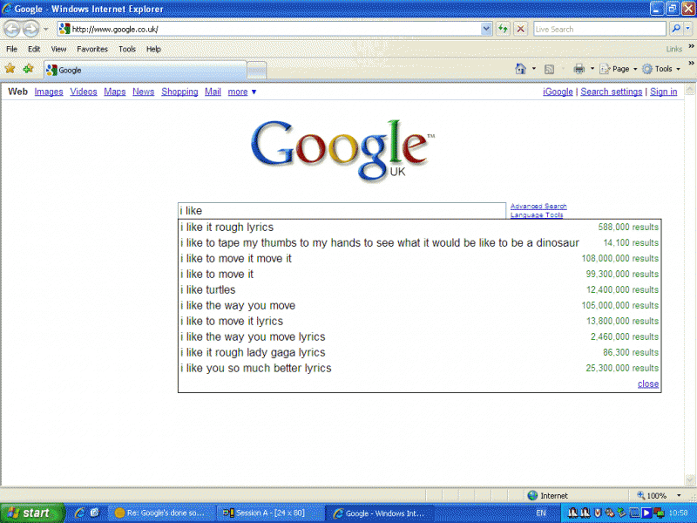
Task: Click the Add to Favorites star-plus icon
Action: pos(28,69)
